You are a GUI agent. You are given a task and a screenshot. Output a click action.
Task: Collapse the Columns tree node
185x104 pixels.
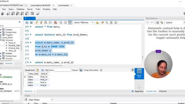[x=1, y=40]
